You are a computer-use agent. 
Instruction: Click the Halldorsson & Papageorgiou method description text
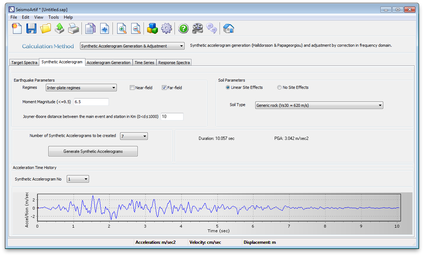pos(291,45)
